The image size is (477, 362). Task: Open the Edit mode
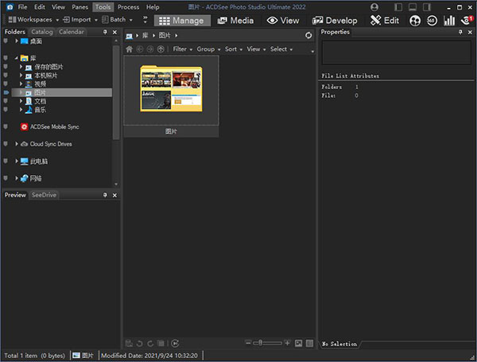[x=385, y=20]
